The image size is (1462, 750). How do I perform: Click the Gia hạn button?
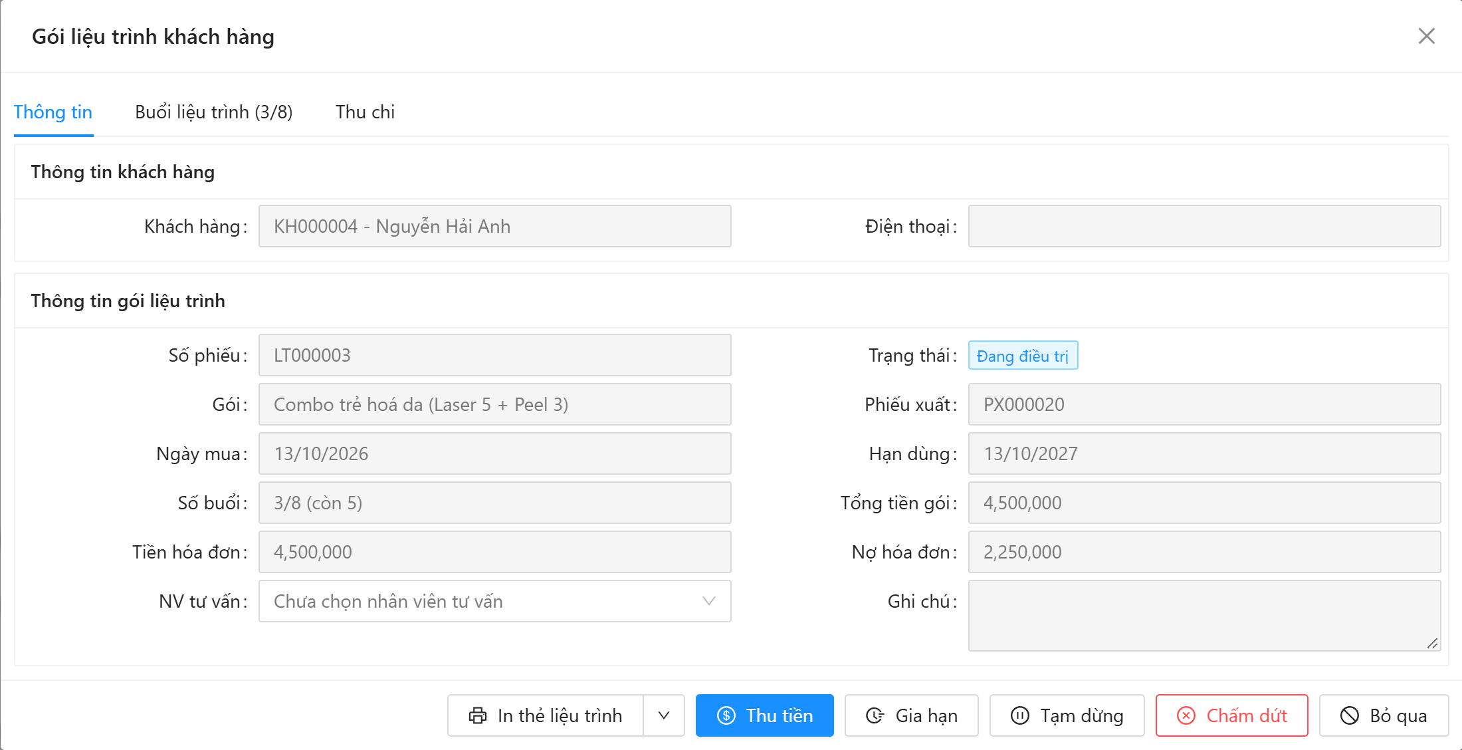click(912, 715)
